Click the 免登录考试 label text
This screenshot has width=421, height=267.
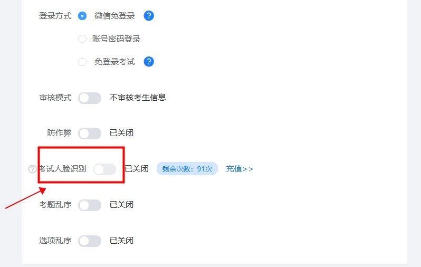point(114,62)
